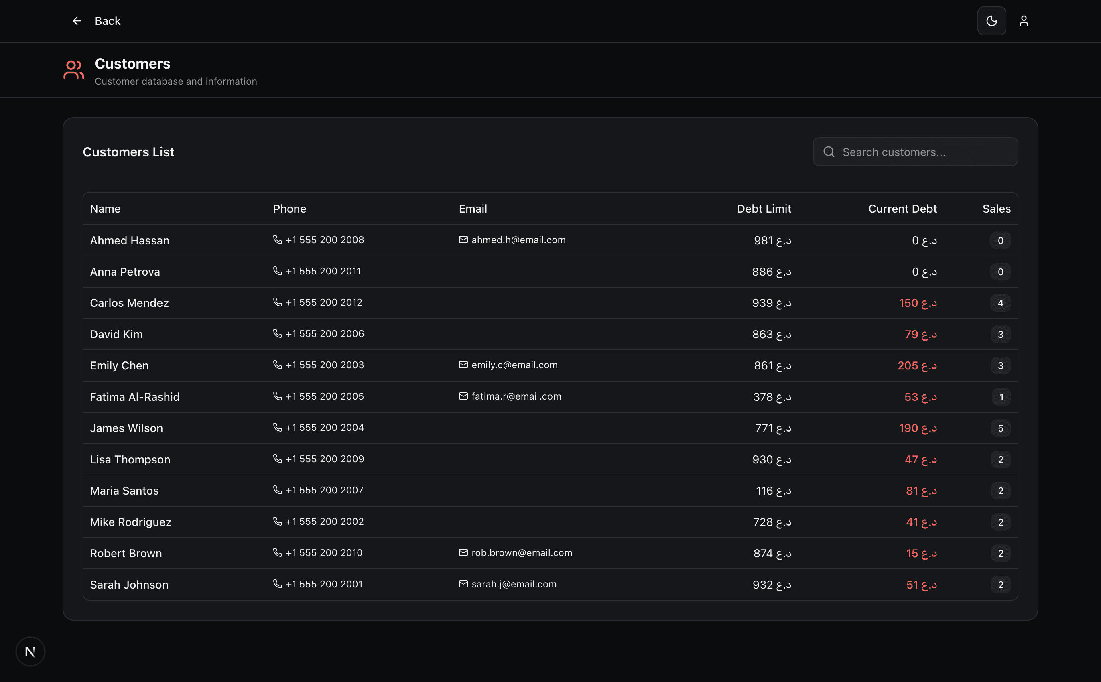Click the Current Debt column header
The image size is (1101, 682).
click(902, 209)
